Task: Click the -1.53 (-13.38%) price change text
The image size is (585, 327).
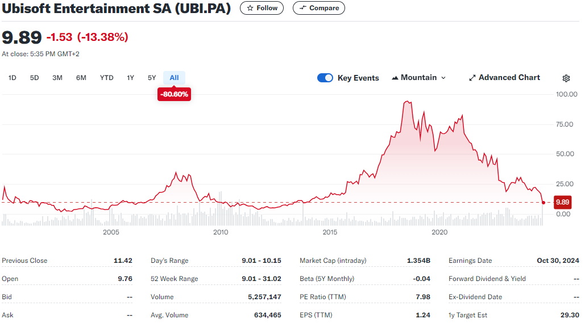Action: point(88,37)
